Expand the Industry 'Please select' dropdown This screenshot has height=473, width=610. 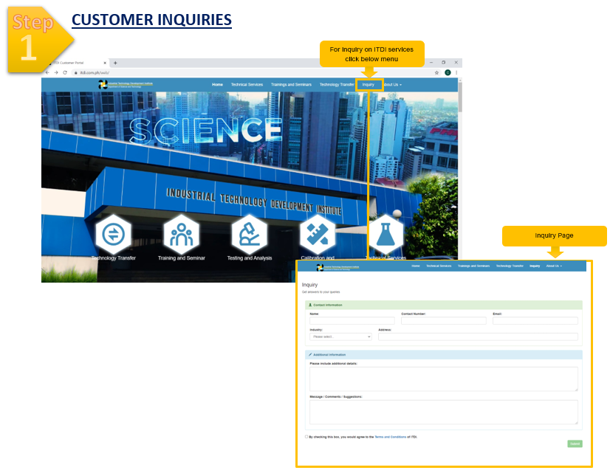[x=340, y=336]
